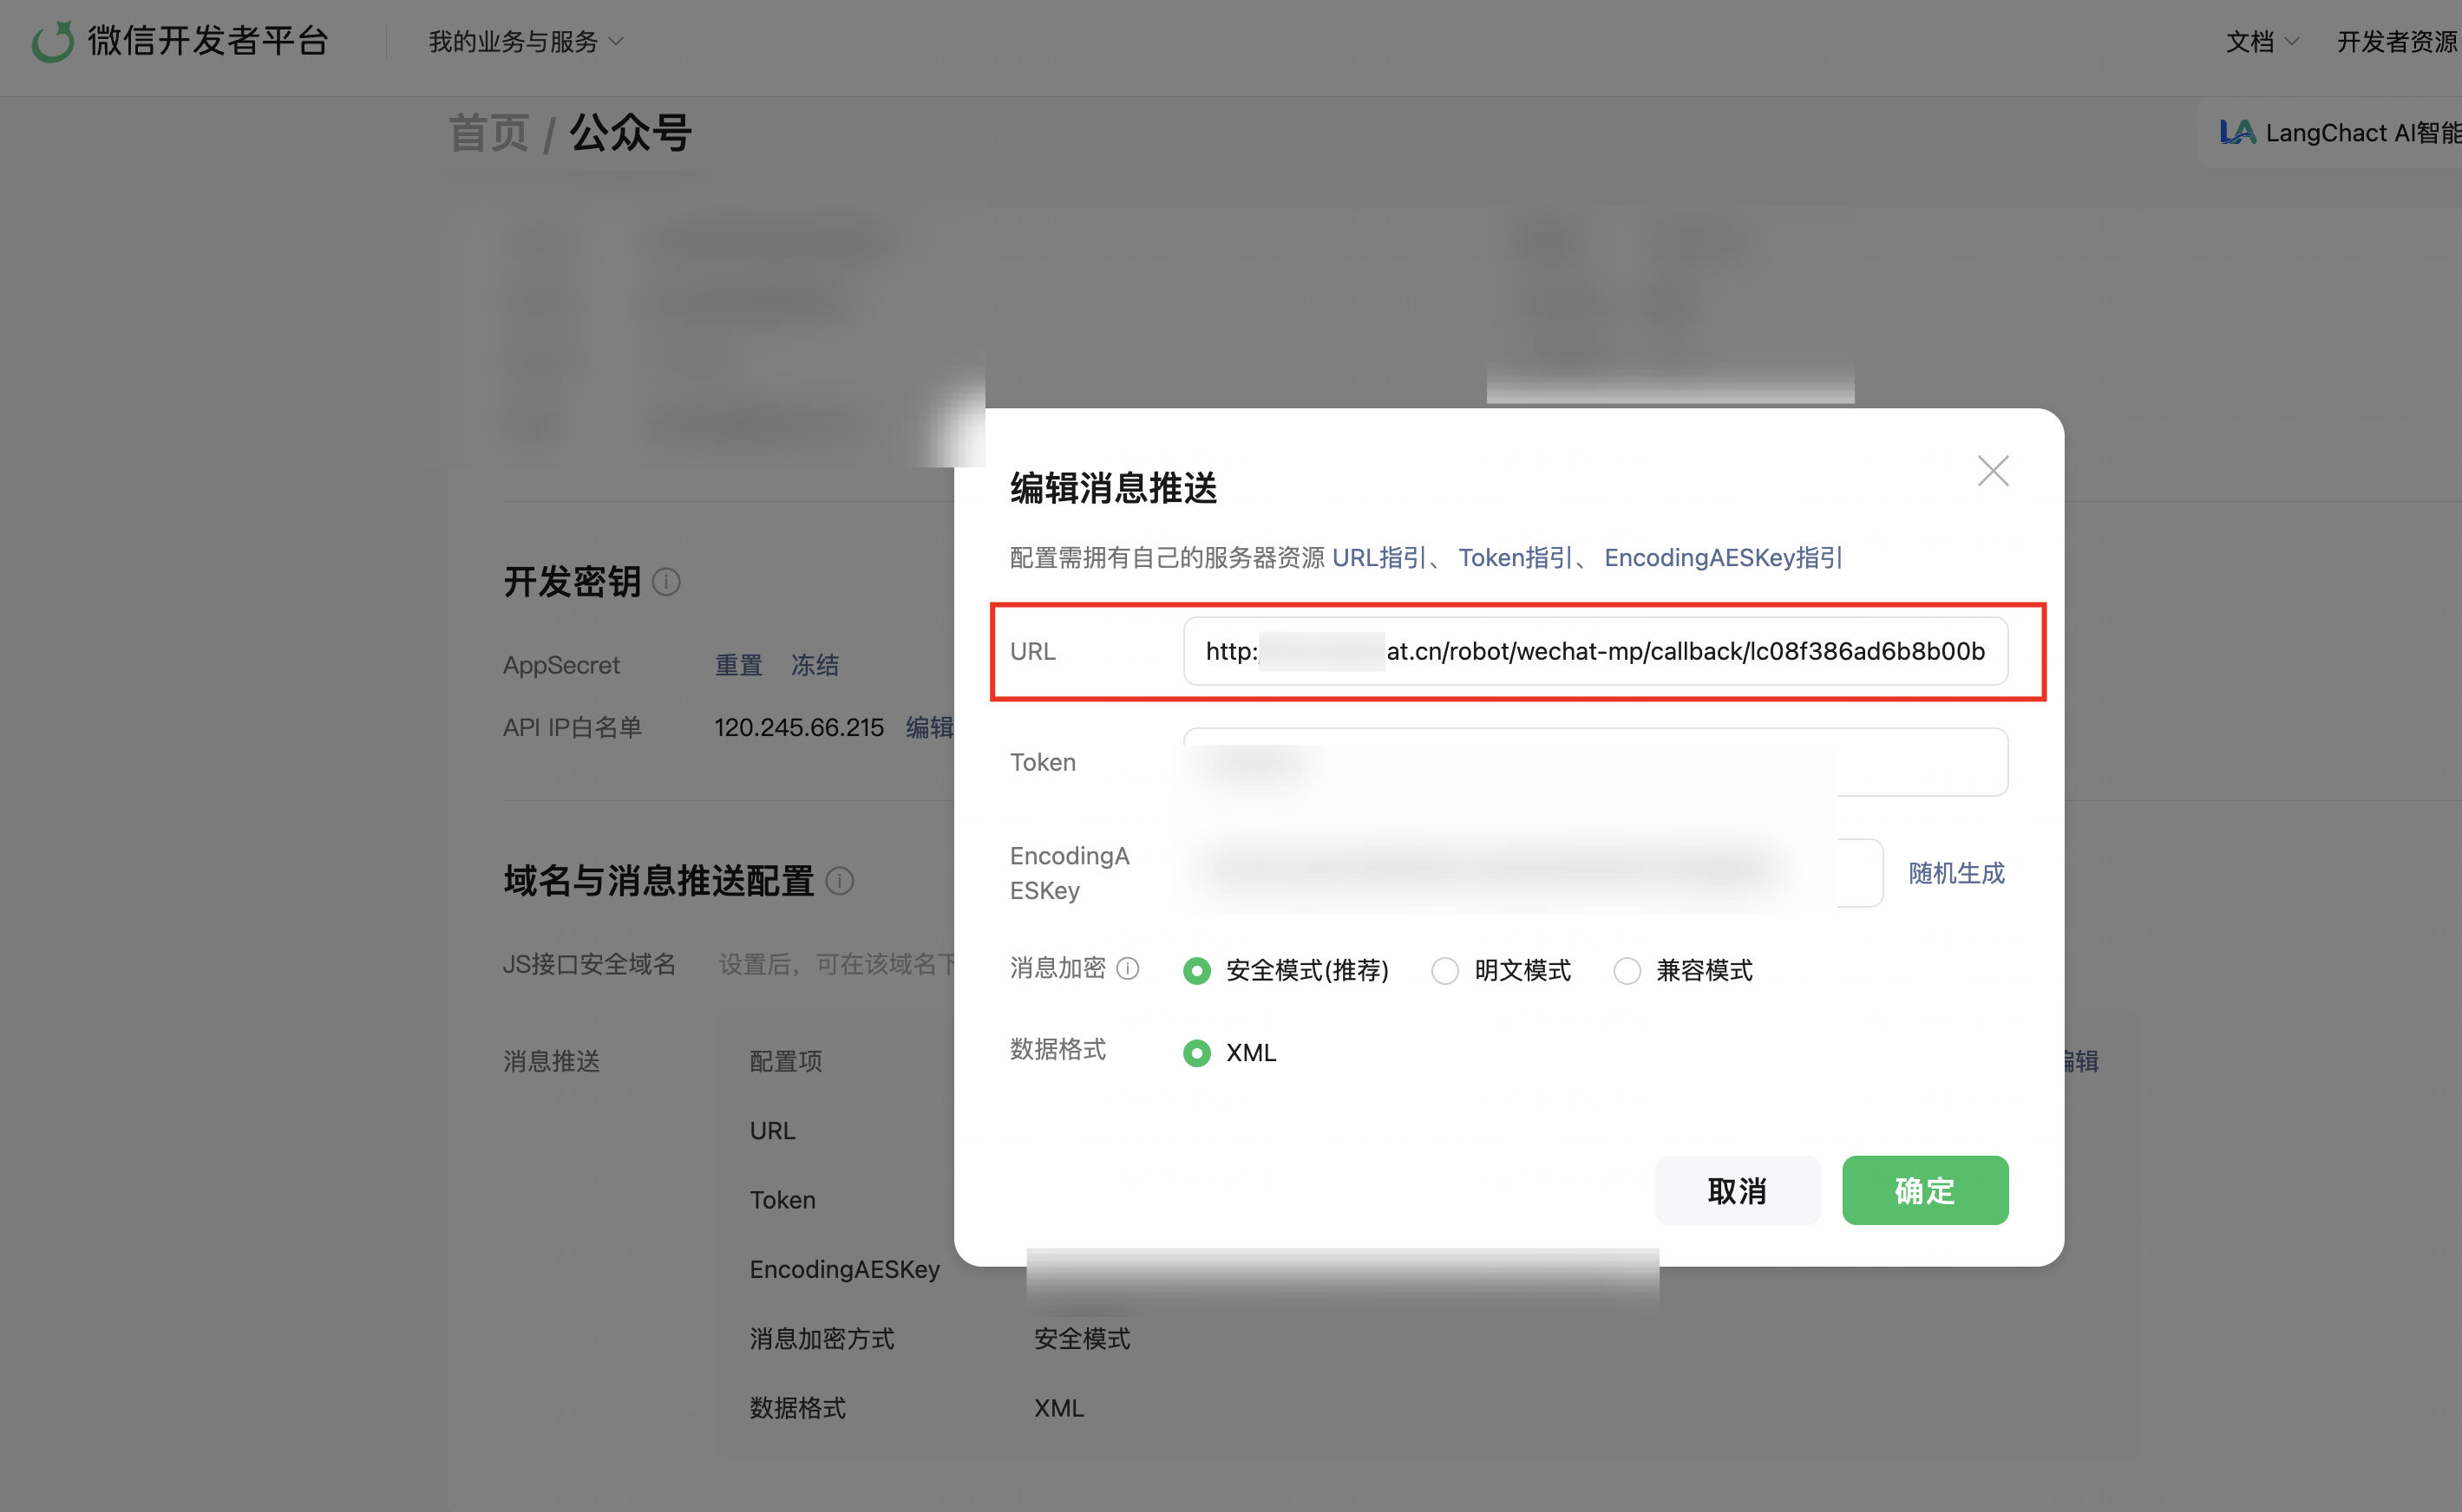Screen dimensions: 2462x1512
Task: Click the LangChact AI logo icon
Action: point(2237,132)
